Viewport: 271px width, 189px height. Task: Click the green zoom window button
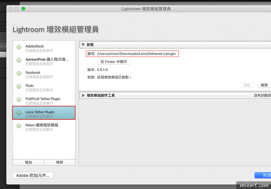(x=23, y=9)
